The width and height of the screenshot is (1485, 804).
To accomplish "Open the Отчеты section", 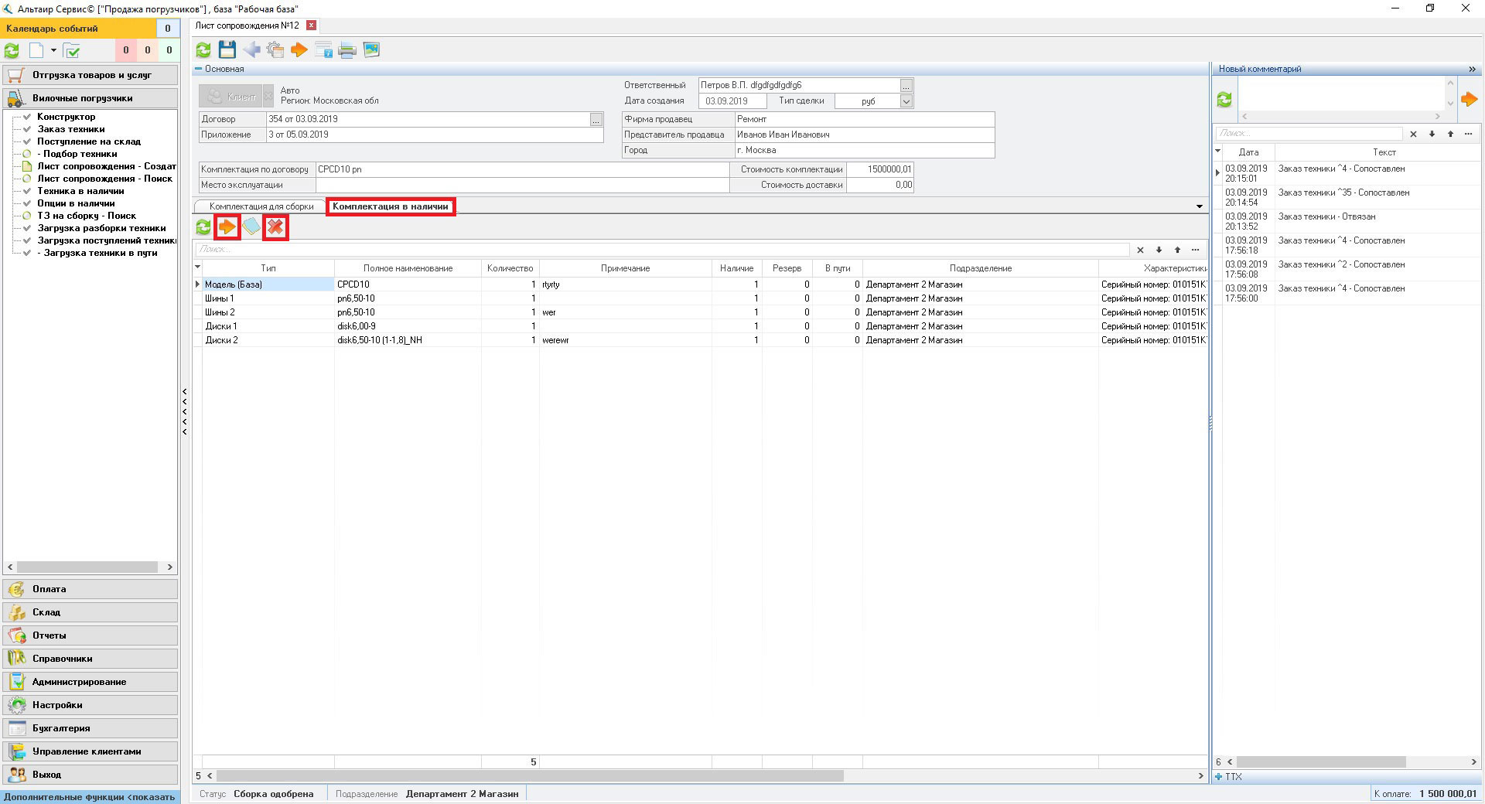I will (x=90, y=635).
